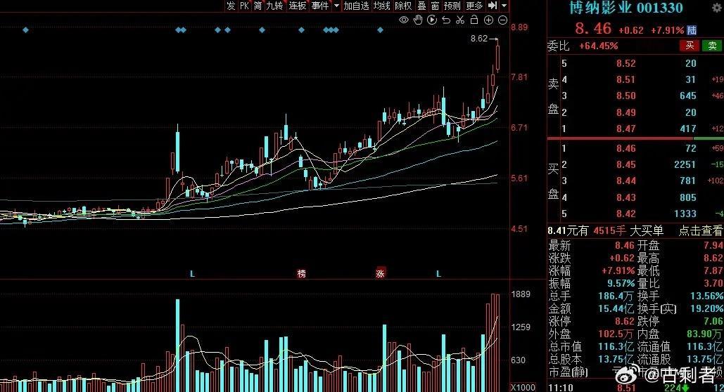
Task: Zoom out with the minus circle icon
Action: [503, 20]
